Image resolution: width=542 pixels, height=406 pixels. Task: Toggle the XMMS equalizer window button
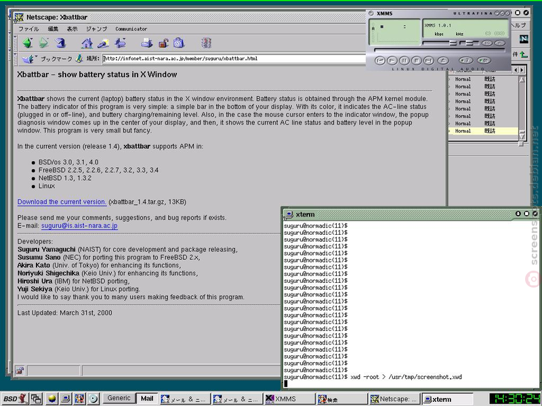pyautogui.click(x=487, y=43)
